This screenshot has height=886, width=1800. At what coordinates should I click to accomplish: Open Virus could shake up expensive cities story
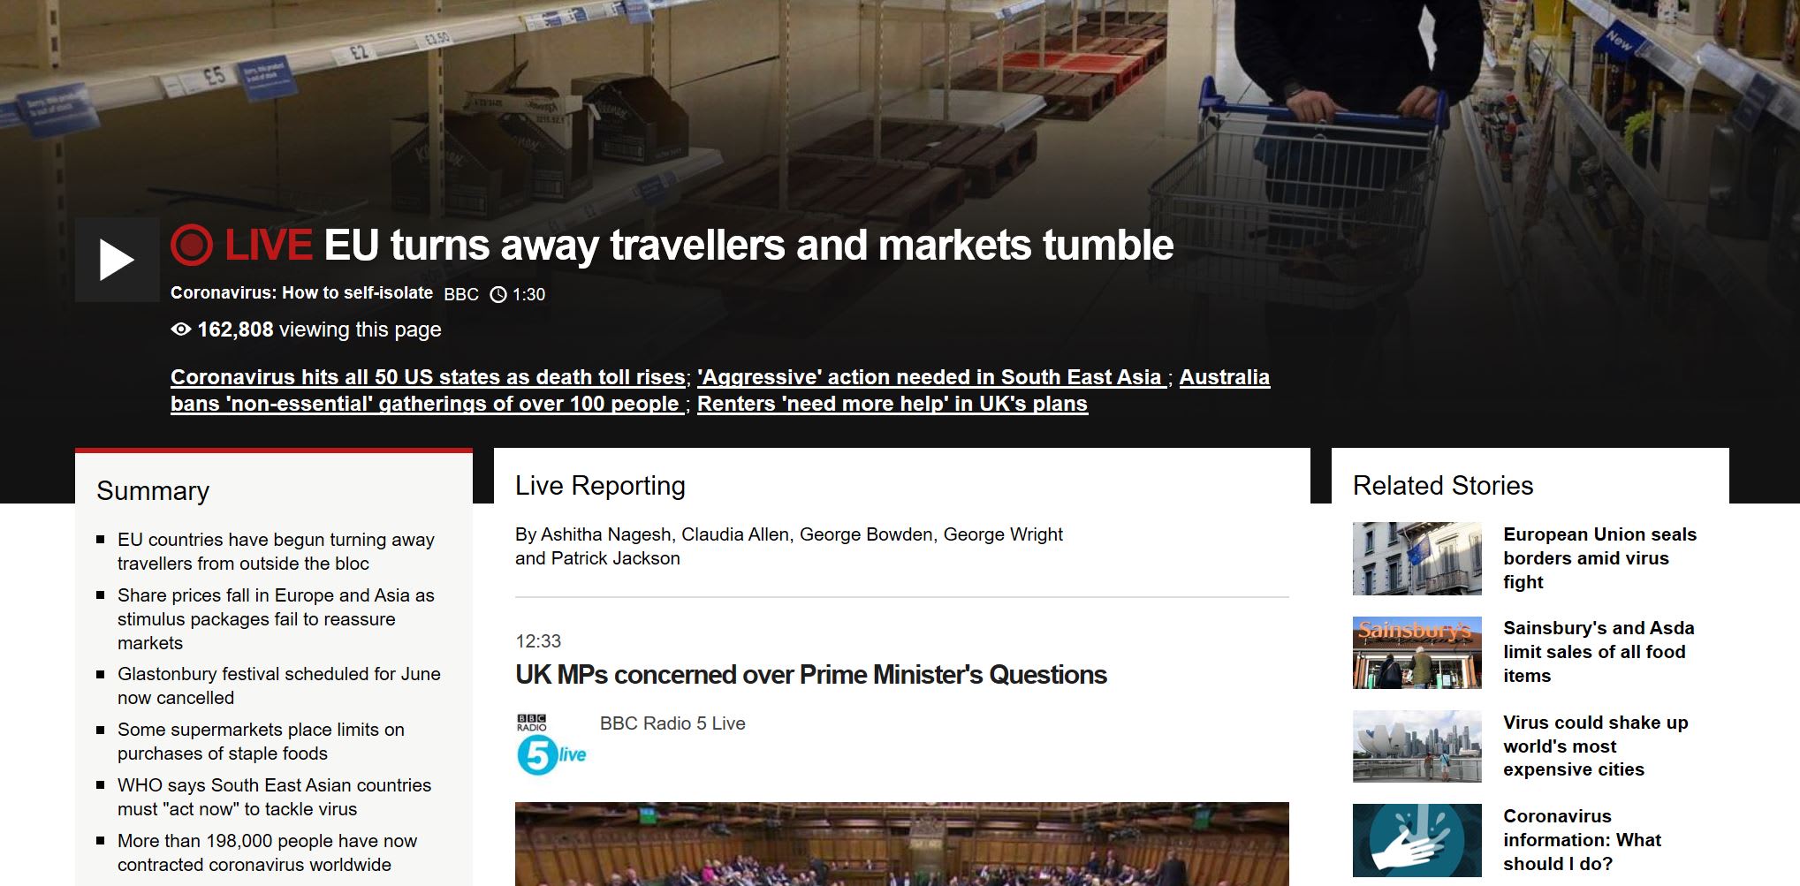tap(1595, 746)
